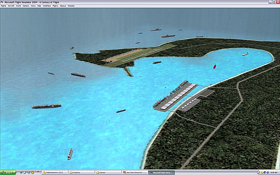This screenshot has width=280, height=175.
Task: Open the Modules menu
Action: 71,6
